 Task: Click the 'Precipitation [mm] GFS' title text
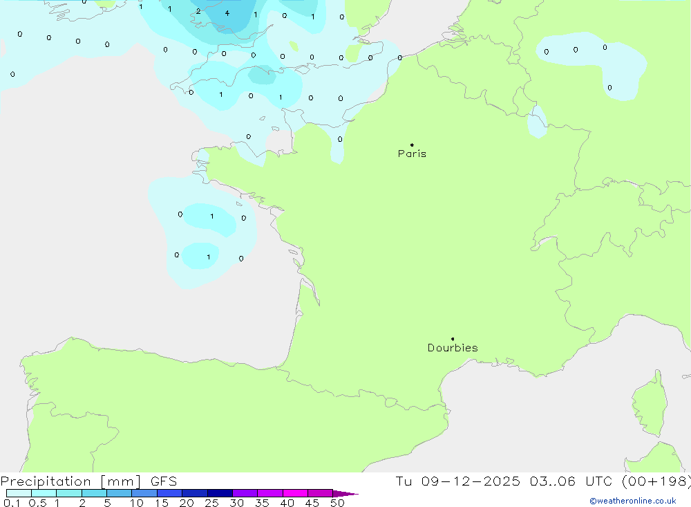tap(88, 481)
